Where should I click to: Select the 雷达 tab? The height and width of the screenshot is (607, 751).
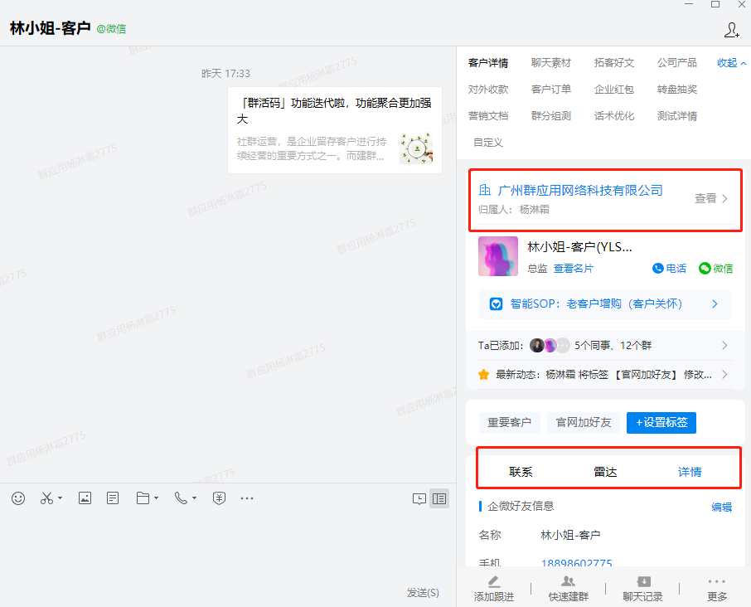606,472
